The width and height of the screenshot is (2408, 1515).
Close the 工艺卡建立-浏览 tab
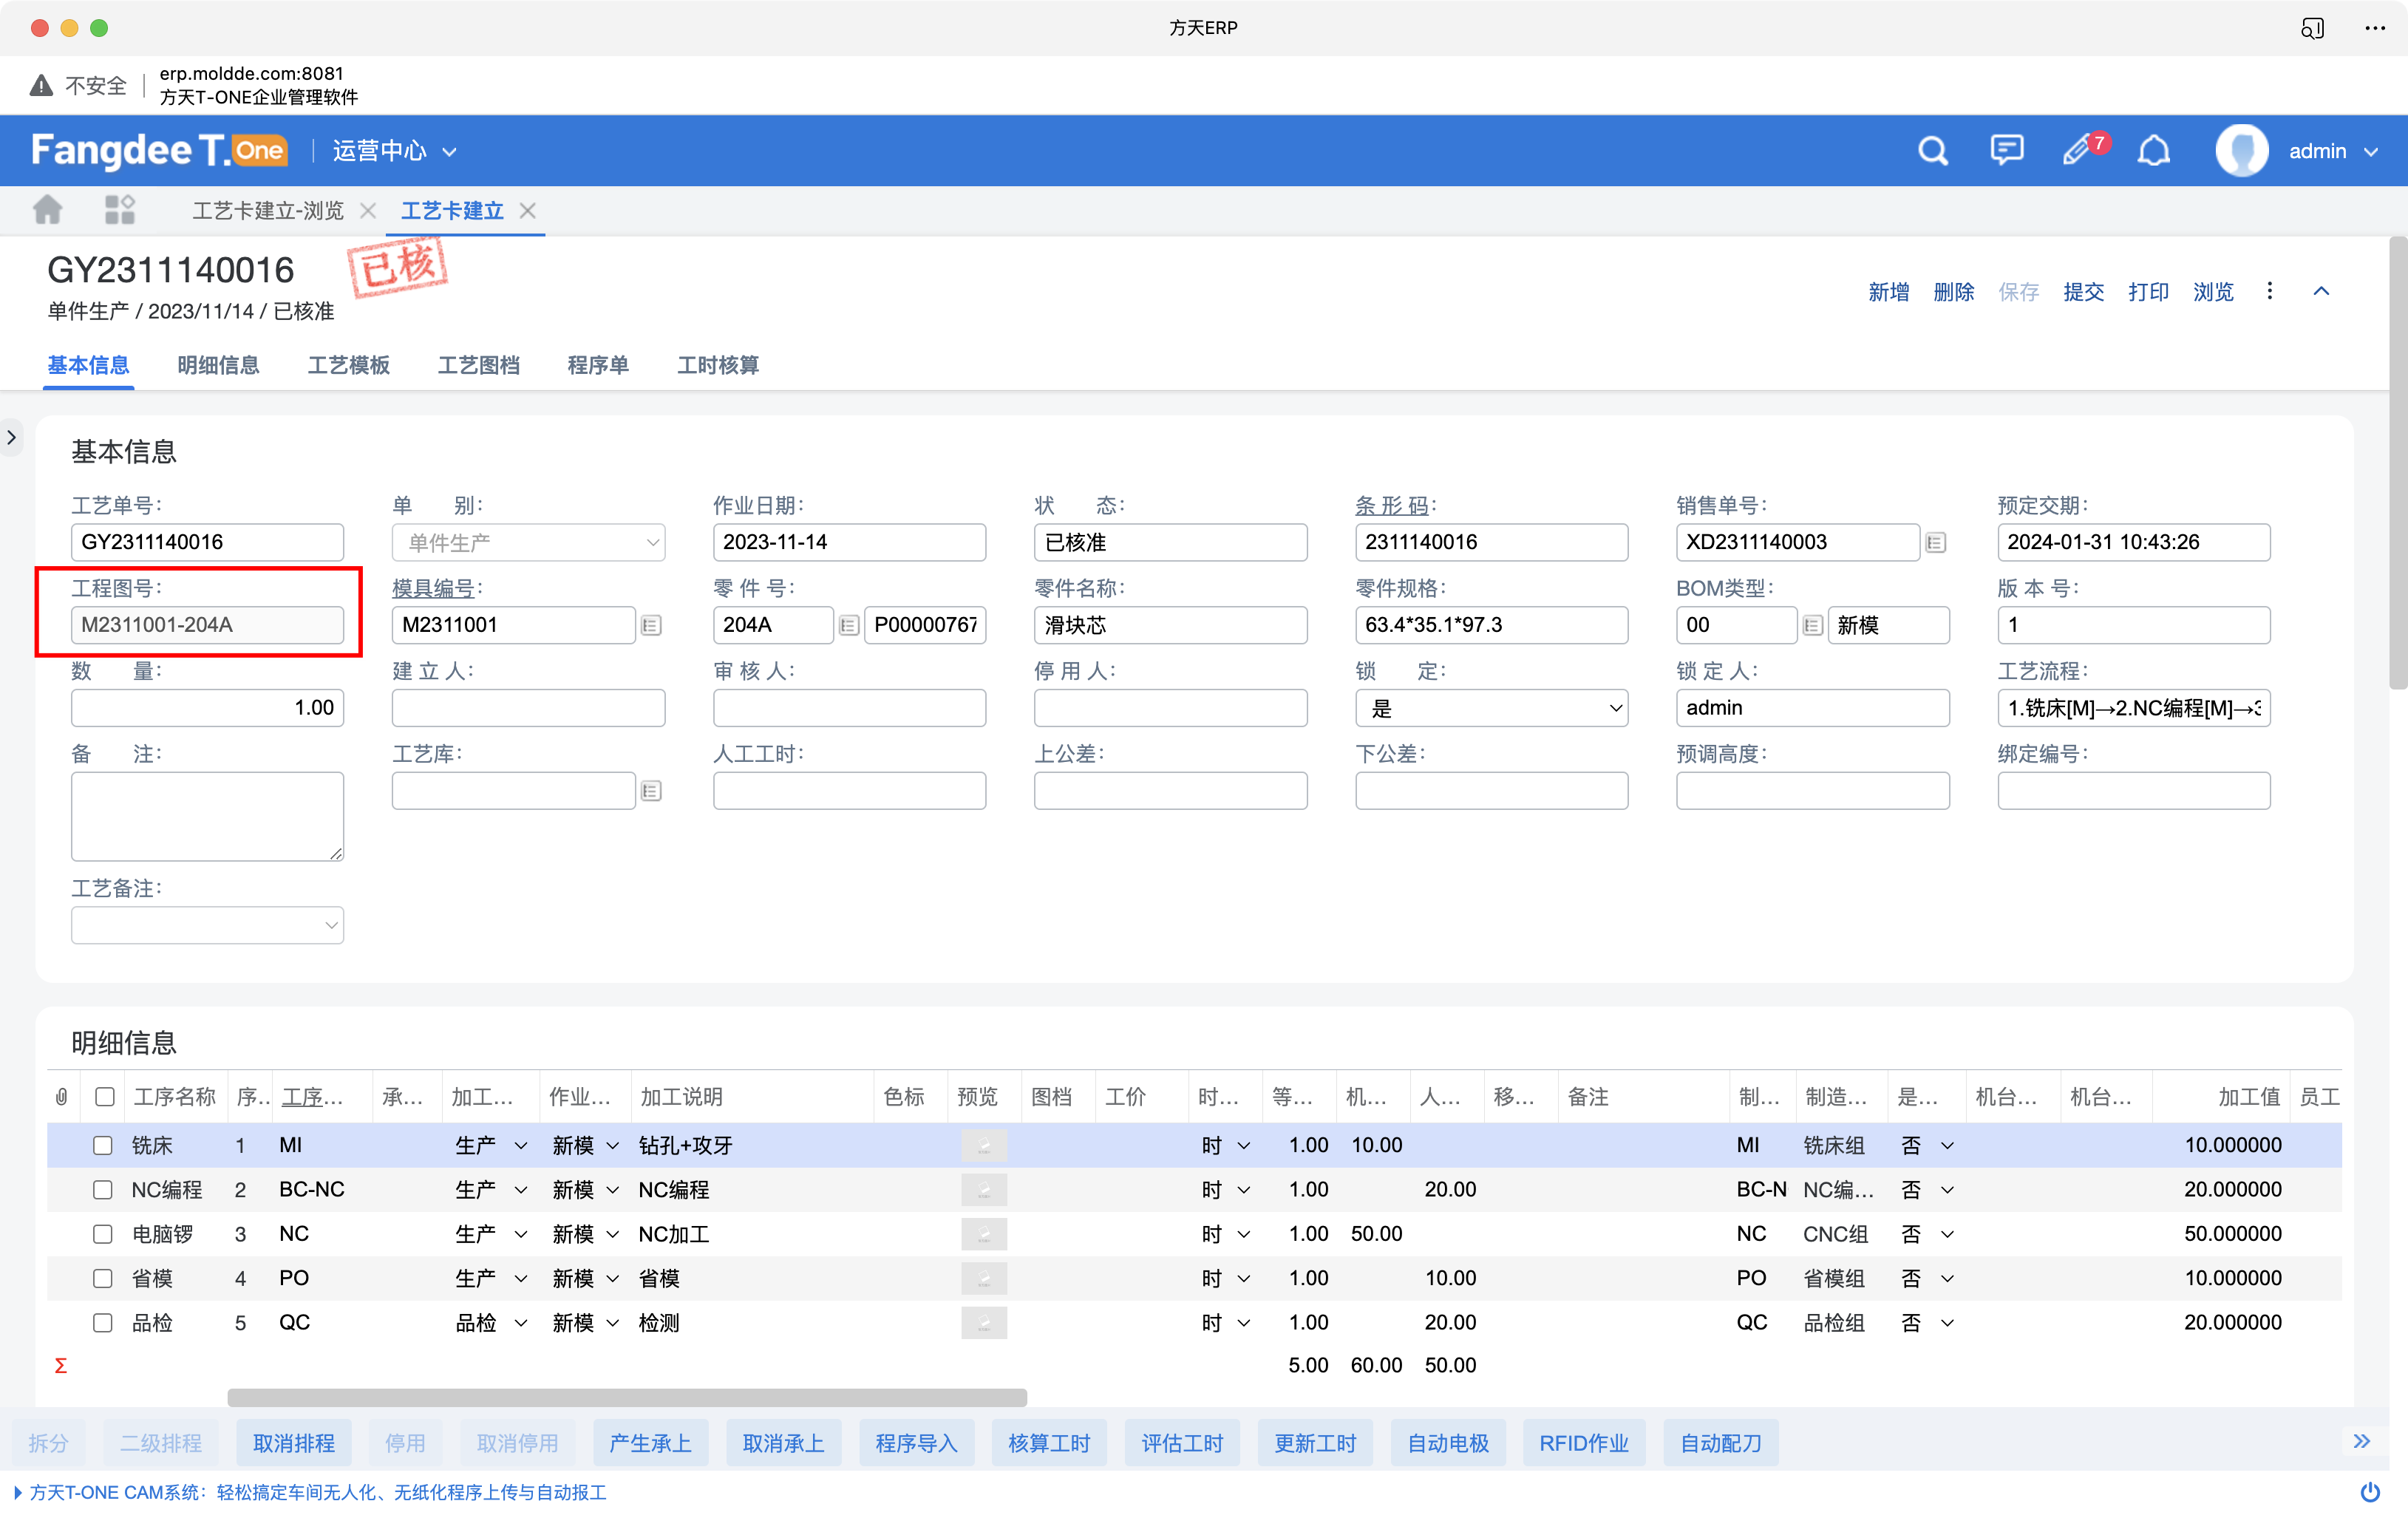pos(368,211)
